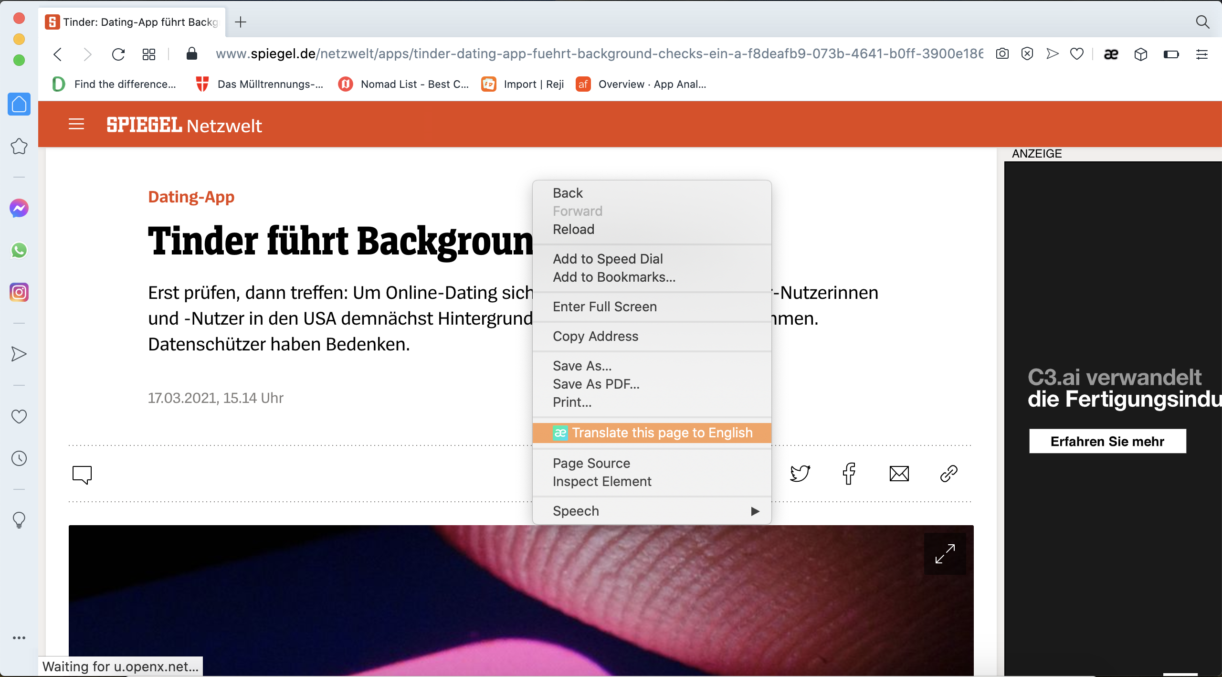Add page to bookmarks with address bar heart
Screen dimensions: 1222x677
click(x=1077, y=54)
